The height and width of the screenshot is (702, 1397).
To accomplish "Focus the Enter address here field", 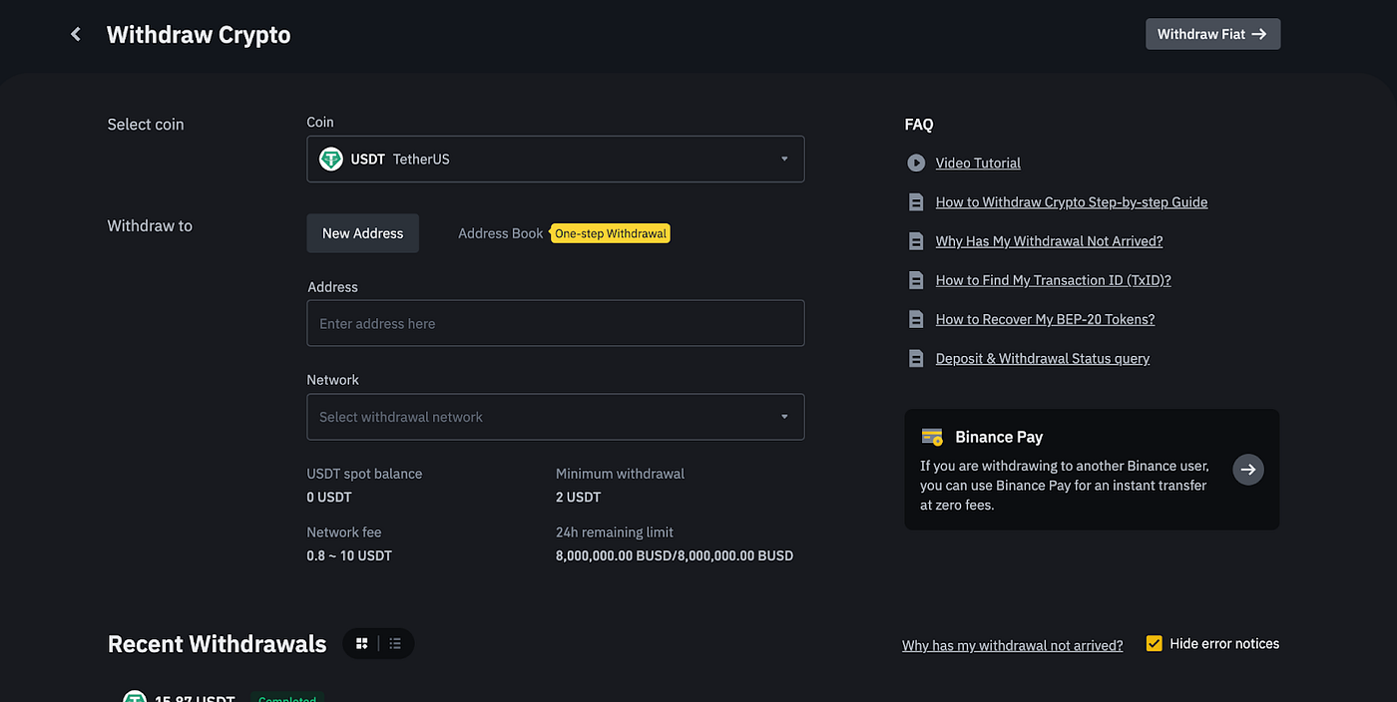I will pyautogui.click(x=555, y=323).
